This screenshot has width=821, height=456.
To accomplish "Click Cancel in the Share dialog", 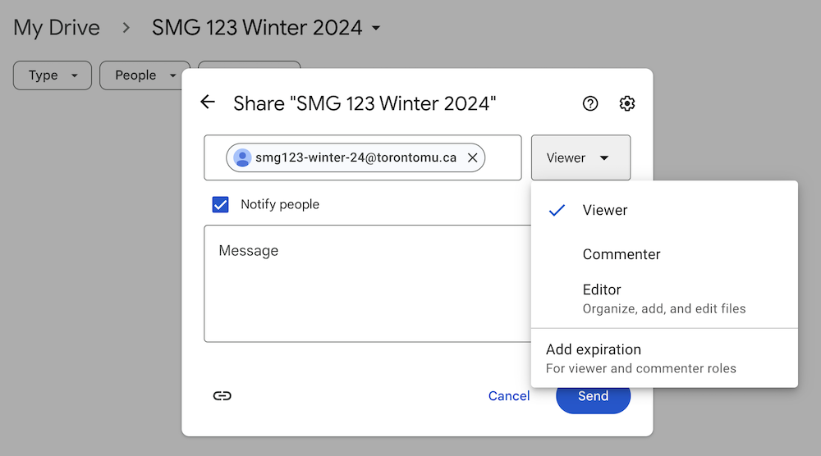I will coord(509,396).
